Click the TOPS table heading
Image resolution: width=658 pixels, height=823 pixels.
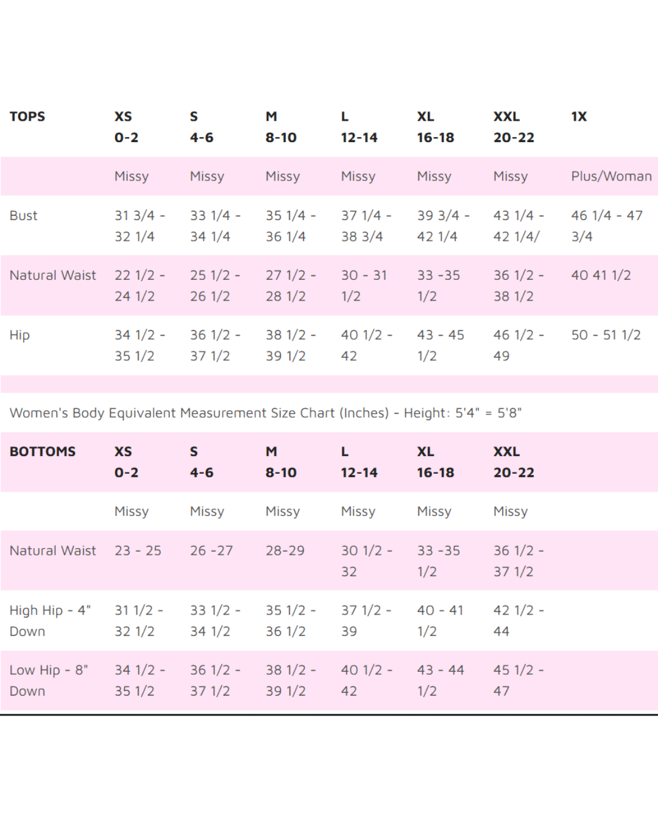tap(27, 116)
